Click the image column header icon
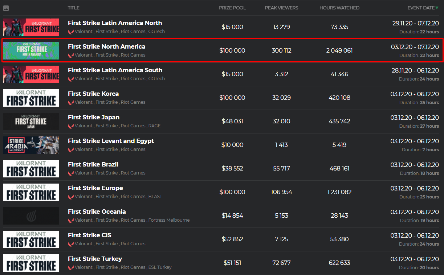 6,8
